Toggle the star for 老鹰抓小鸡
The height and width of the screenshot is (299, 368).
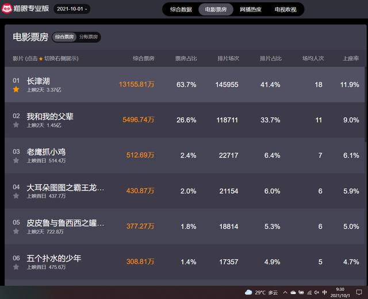coord(16,160)
